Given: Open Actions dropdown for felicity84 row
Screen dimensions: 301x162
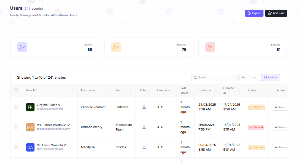Looking at the screenshot, I should click(280, 147).
